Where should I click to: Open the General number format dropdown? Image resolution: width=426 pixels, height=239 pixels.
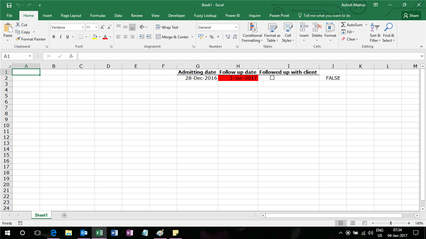[236, 27]
